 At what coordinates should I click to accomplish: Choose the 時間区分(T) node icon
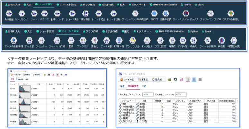point(234,41)
